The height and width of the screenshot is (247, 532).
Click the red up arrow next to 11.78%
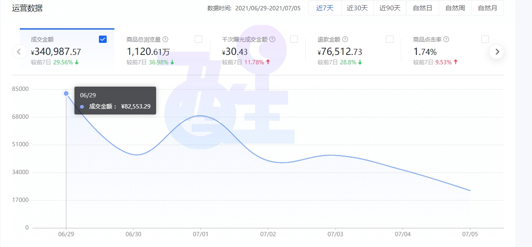point(267,62)
